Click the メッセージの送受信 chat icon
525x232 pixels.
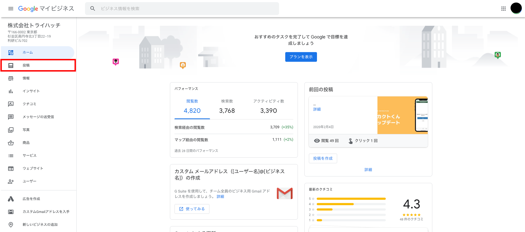point(11,117)
